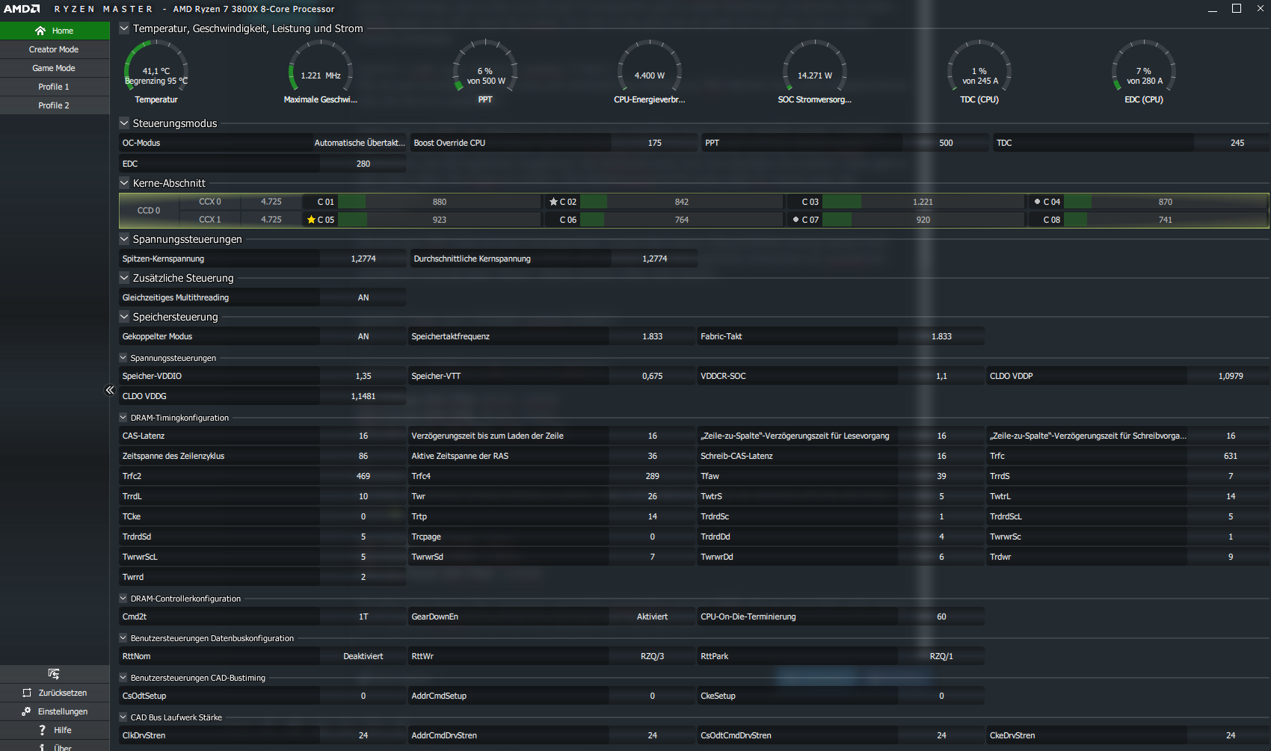Select Profile 1
The height and width of the screenshot is (751, 1271).
click(x=55, y=87)
